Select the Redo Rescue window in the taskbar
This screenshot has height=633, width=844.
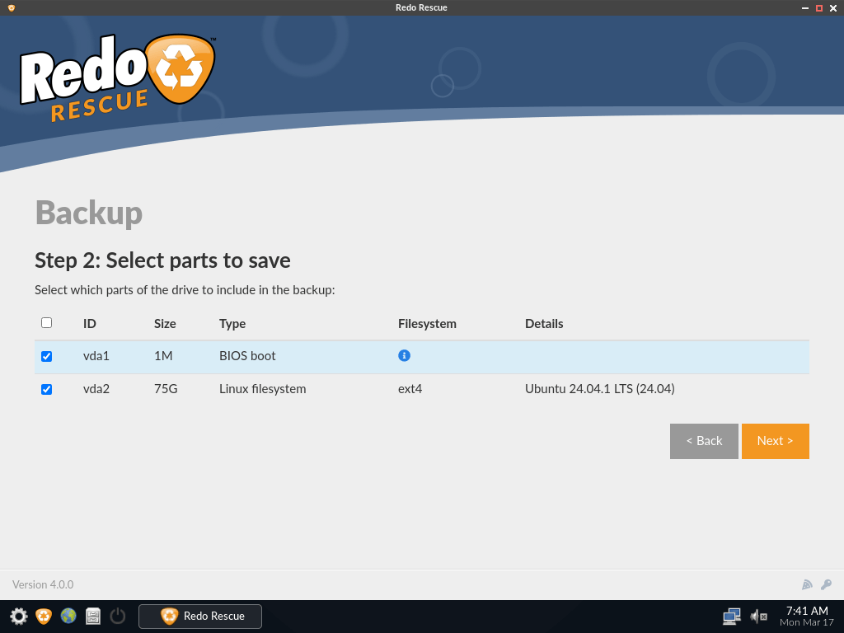tap(199, 616)
